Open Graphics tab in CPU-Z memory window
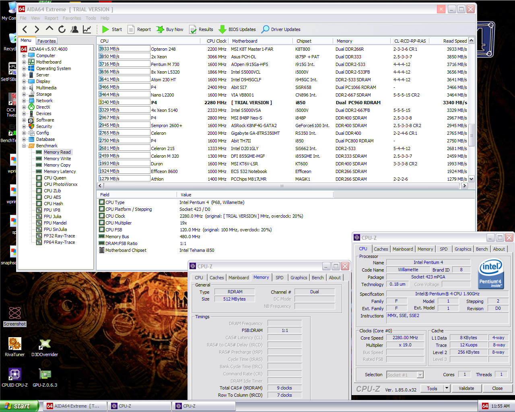 point(299,278)
